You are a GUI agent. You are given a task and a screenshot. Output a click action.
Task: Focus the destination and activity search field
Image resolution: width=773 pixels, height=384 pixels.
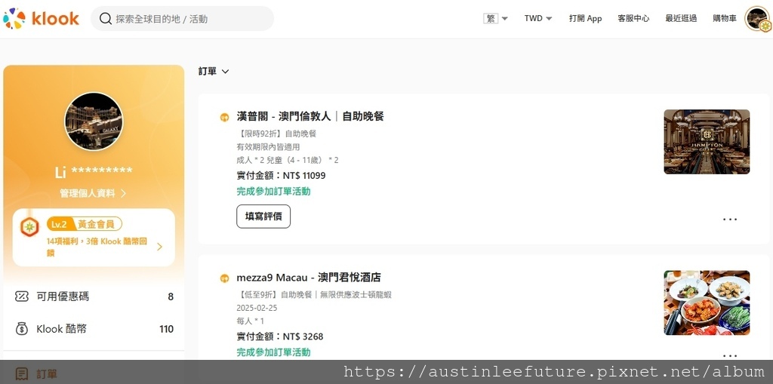[182, 19]
